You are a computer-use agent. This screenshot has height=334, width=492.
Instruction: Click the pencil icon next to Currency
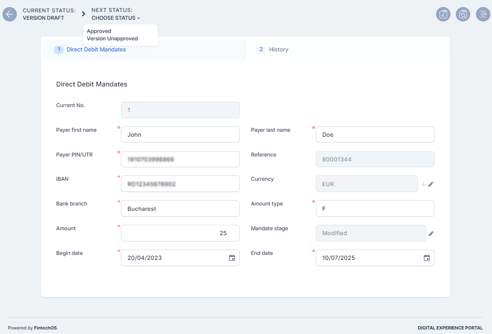coord(431,184)
